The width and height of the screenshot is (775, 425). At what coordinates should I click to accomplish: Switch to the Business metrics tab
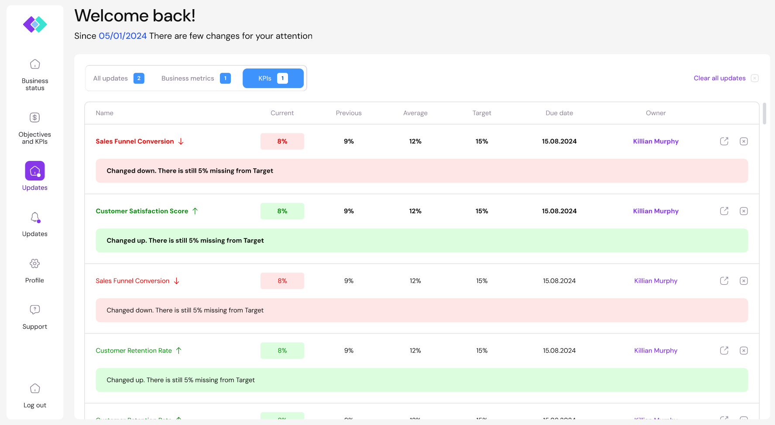click(x=195, y=78)
